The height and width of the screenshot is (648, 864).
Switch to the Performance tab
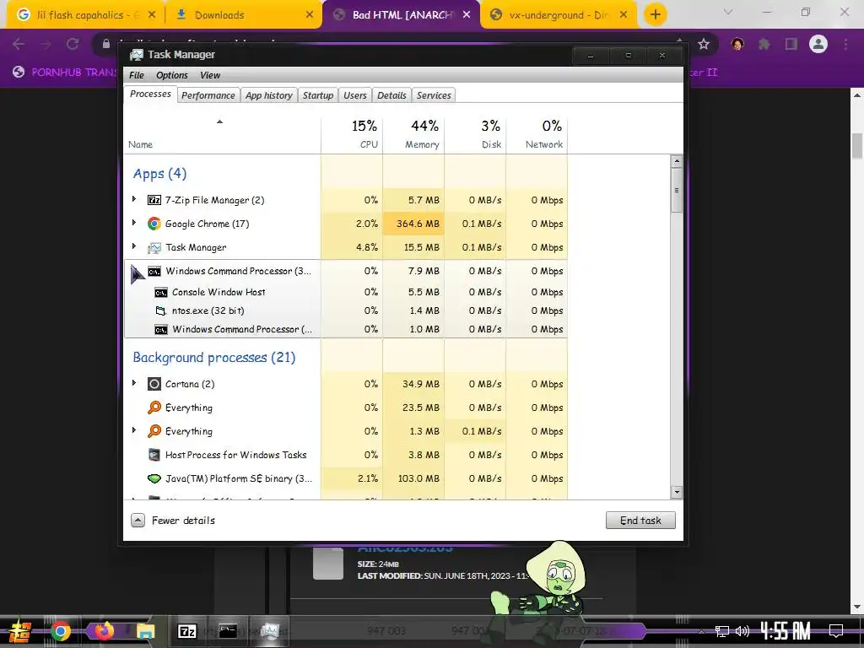(208, 95)
